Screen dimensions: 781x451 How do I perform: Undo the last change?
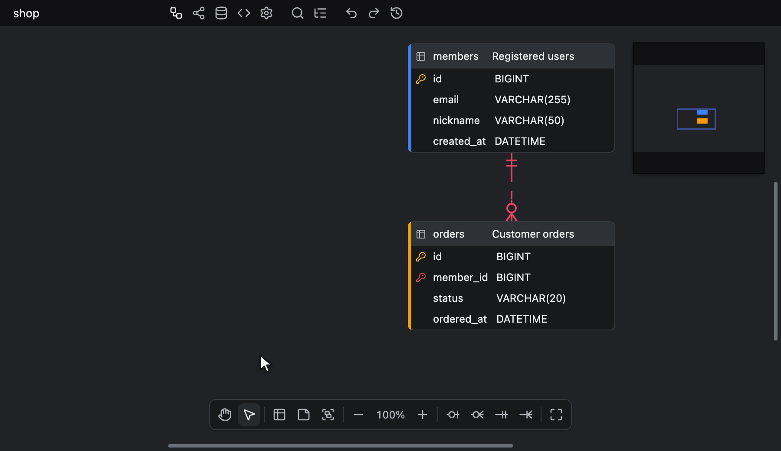[351, 13]
